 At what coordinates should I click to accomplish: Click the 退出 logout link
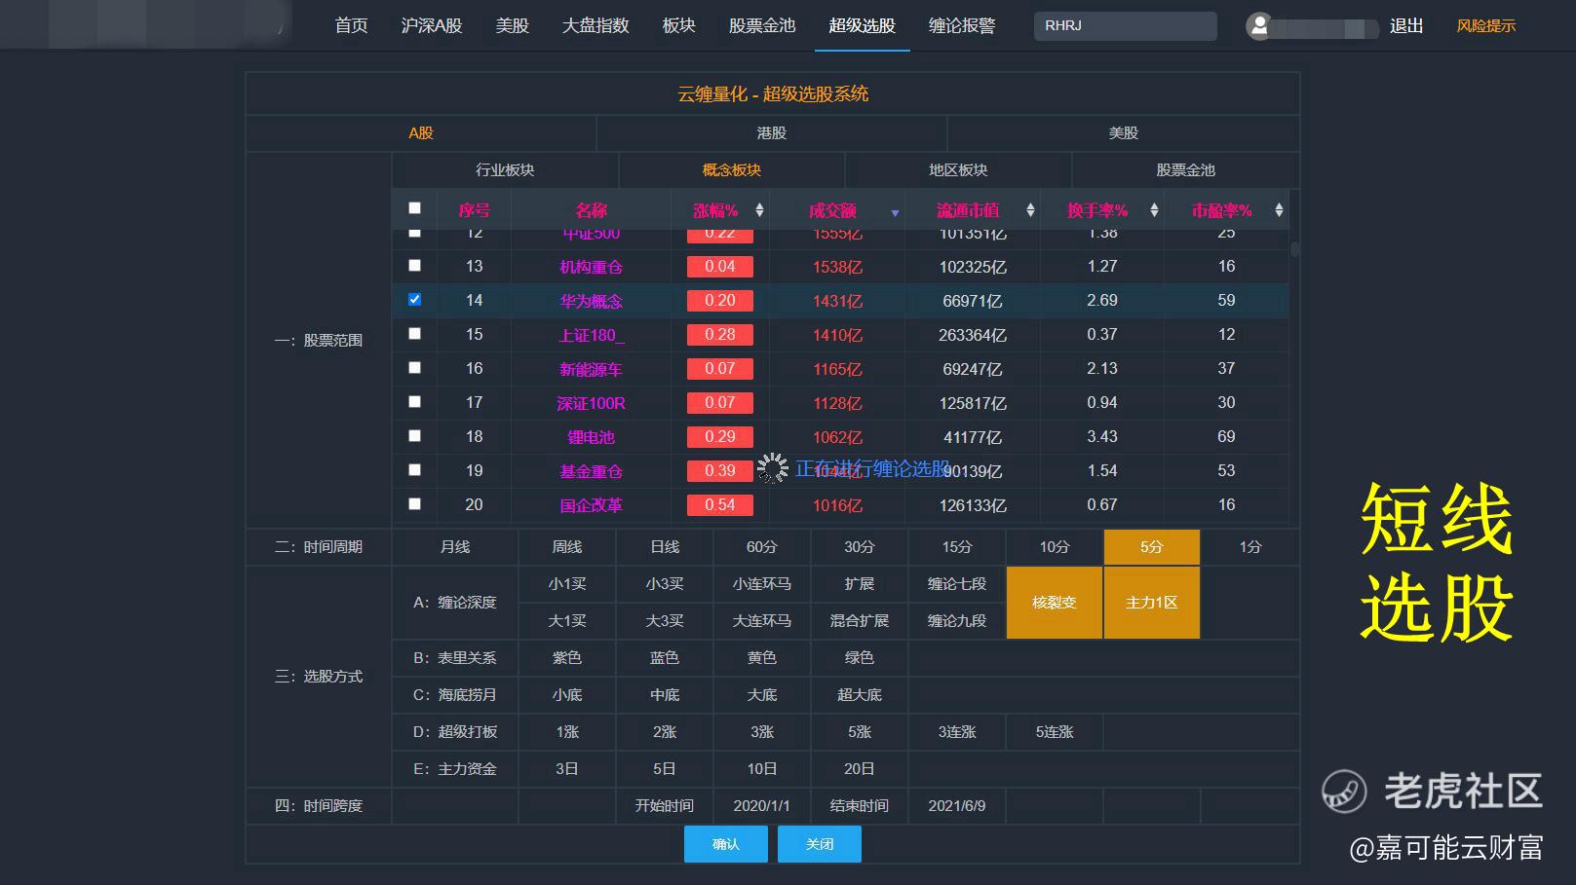point(1406,26)
